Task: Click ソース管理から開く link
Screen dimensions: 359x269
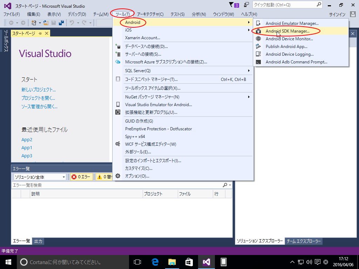Action: 39,106
